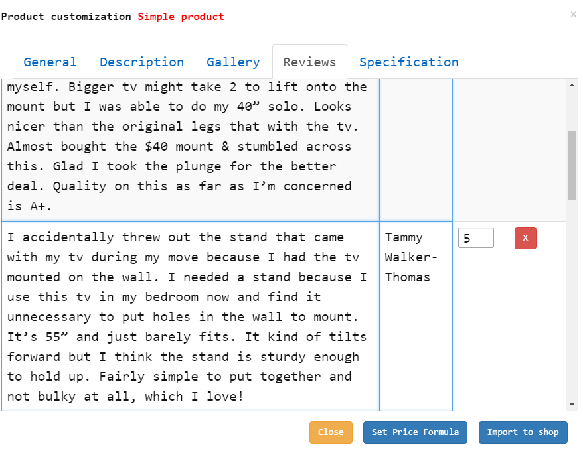583x461 pixels.
Task: Click the 'Product customization' title text
Action: coord(66,17)
